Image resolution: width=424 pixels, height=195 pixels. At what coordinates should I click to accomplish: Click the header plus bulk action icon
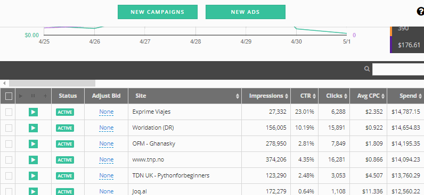click(45, 96)
